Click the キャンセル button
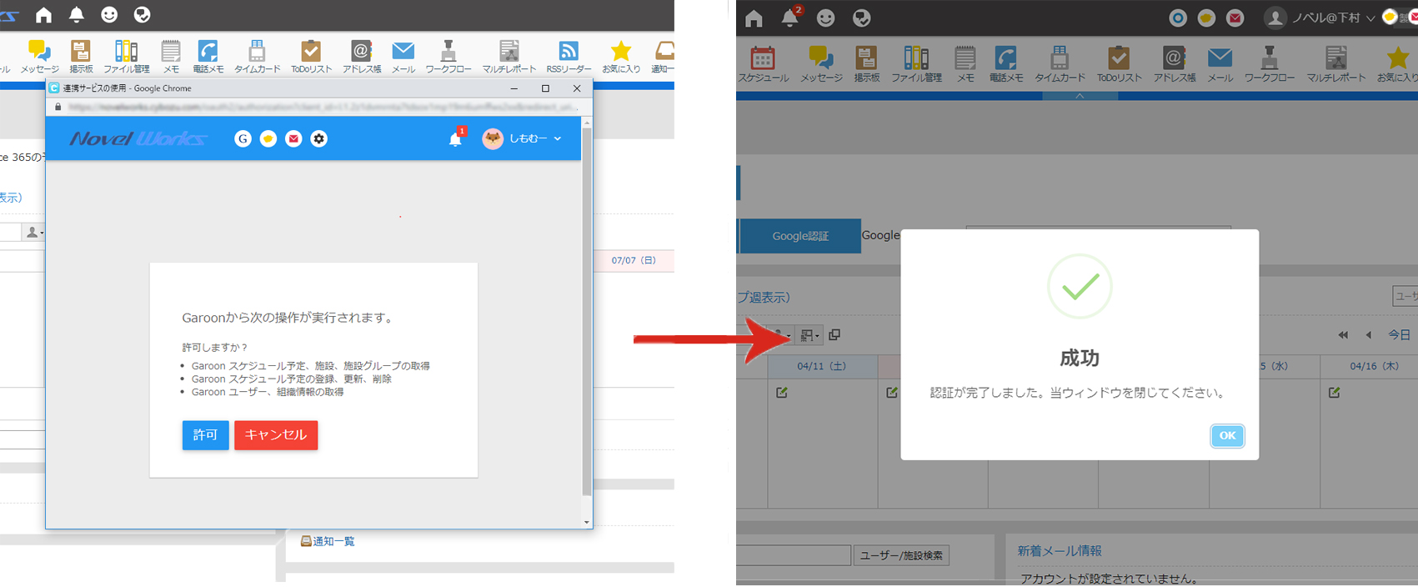This screenshot has height=587, width=1418. click(x=276, y=435)
